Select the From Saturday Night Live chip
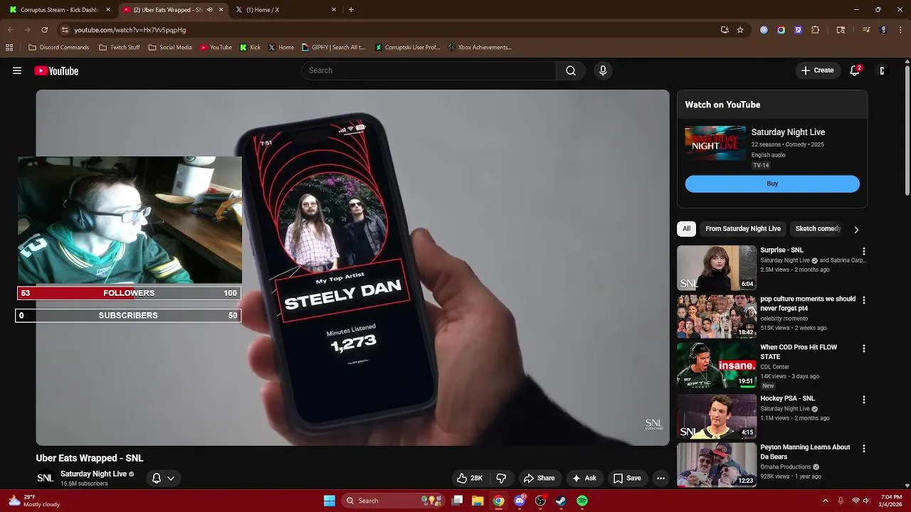Image resolution: width=911 pixels, height=512 pixels. click(743, 229)
